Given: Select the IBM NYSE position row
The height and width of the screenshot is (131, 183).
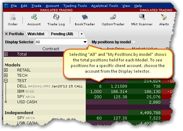Looking at the screenshot, I should coord(89,91).
